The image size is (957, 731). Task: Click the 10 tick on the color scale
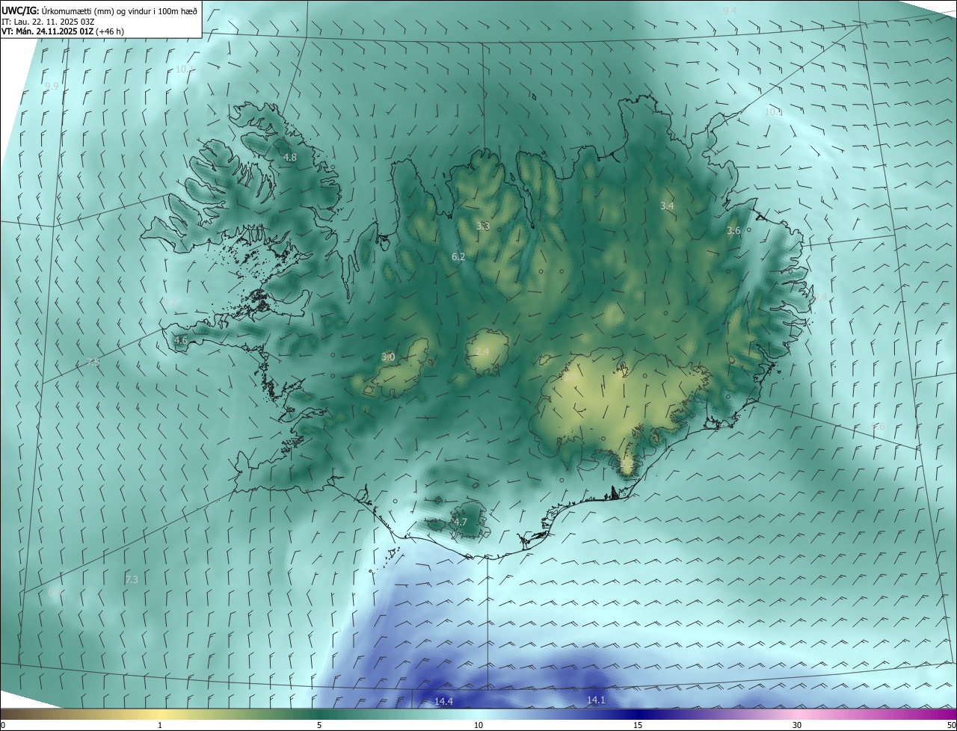pos(478,725)
